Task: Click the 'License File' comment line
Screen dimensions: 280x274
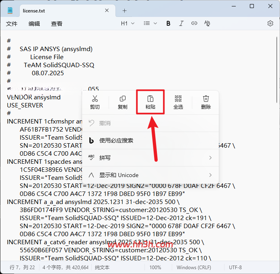Action: coord(47,57)
